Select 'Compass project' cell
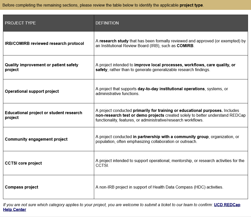Image resolution: width=251 pixels, height=217 pixels. (49, 187)
